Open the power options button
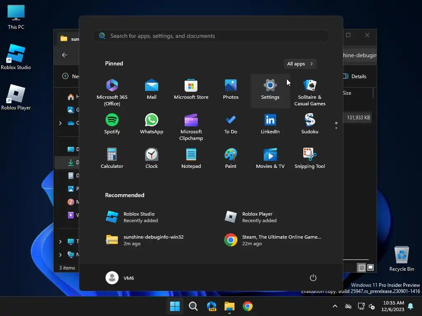Screen dimensions: 422x316 (313, 278)
